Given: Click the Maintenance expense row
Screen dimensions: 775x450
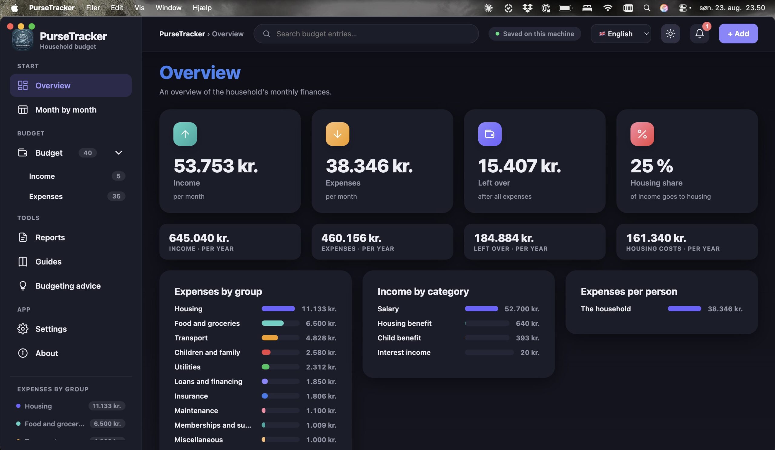Looking at the screenshot, I should [x=255, y=410].
